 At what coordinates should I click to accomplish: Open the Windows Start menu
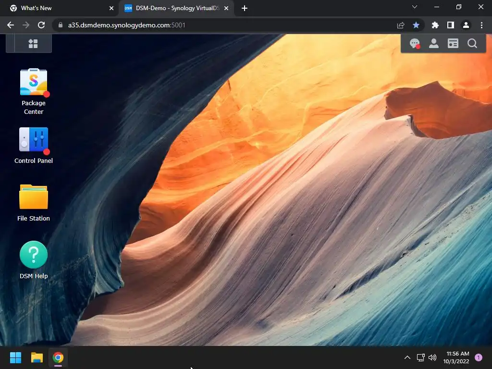[16, 357]
